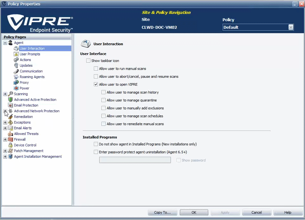This screenshot has width=305, height=220.
Task: Click the Apply button
Action: click(225, 212)
